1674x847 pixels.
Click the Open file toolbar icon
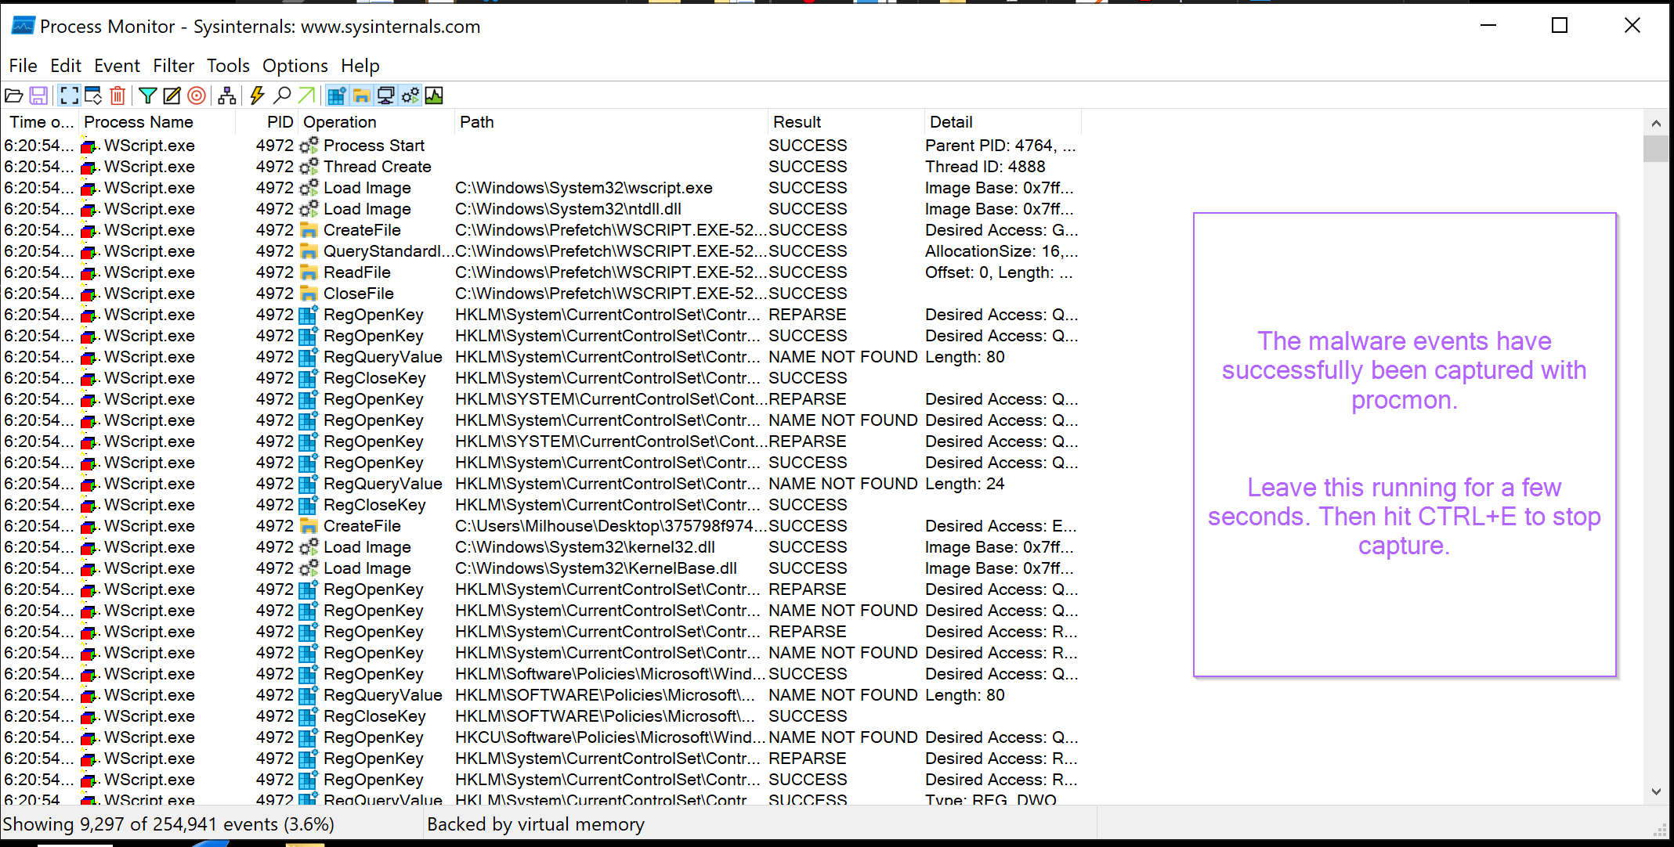coord(14,96)
